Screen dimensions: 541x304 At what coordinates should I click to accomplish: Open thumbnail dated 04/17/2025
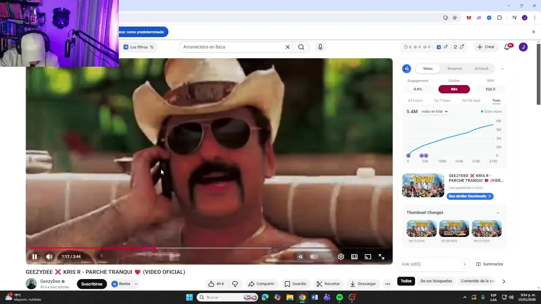pos(486,228)
